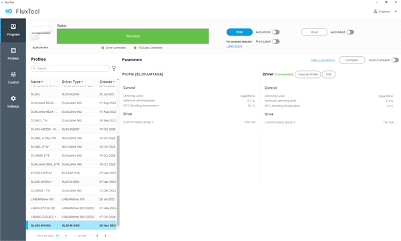Viewport: 401px width, 241px height.
Task: Go to next page of profiles
Action: click(106, 236)
